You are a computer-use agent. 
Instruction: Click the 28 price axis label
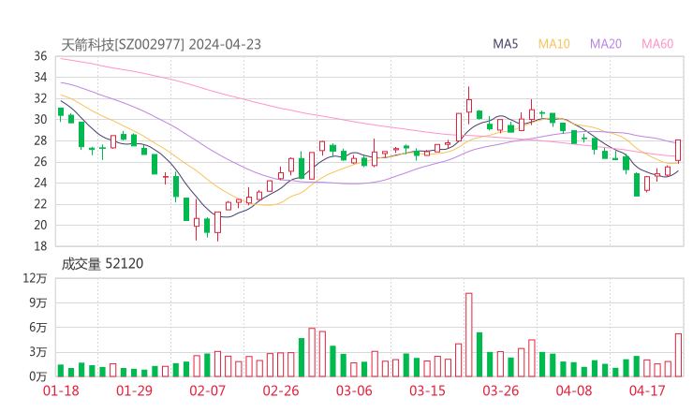click(x=40, y=140)
